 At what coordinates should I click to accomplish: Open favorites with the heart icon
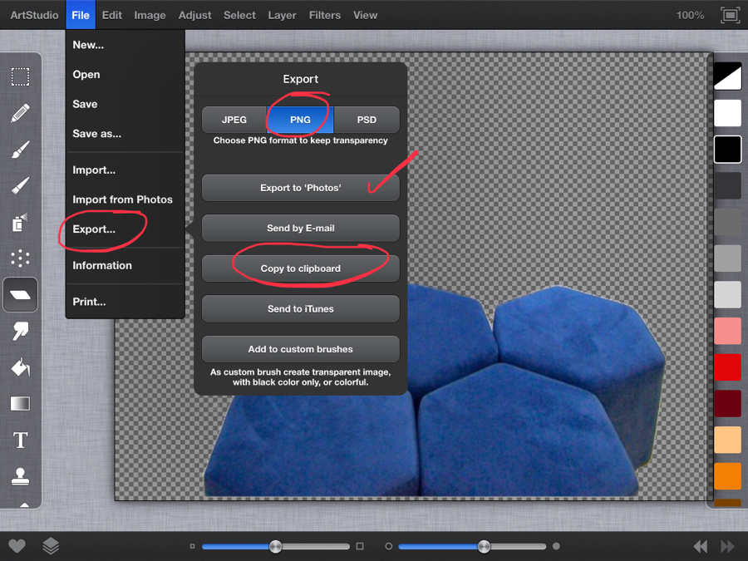[x=17, y=546]
